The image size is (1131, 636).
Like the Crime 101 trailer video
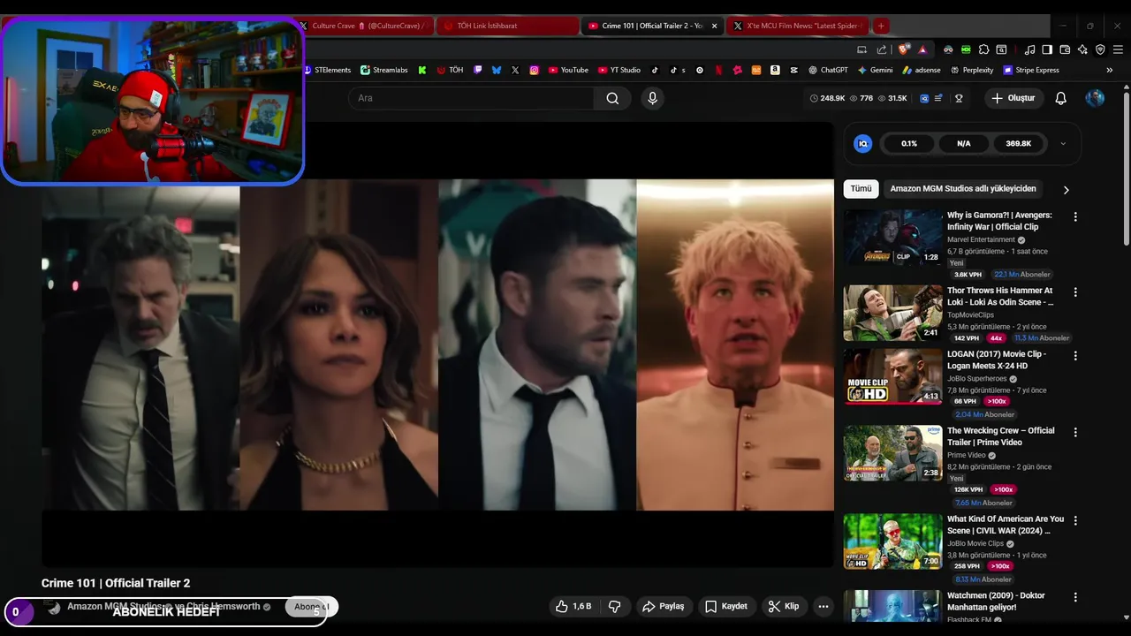573,606
